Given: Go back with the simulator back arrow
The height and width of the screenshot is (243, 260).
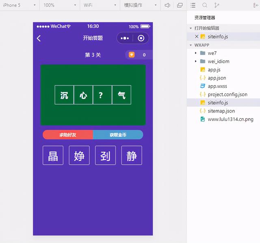Looking at the screenshot, I should [x=39, y=38].
